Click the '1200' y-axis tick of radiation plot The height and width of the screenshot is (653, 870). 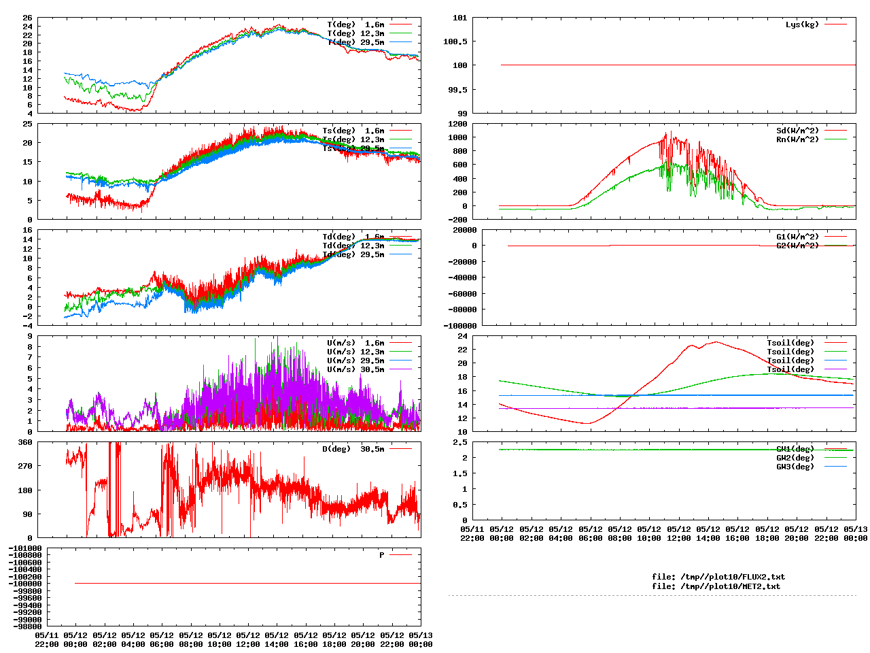[457, 124]
